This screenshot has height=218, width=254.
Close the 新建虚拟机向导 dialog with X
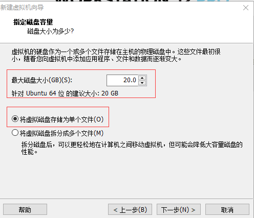pos(246,8)
